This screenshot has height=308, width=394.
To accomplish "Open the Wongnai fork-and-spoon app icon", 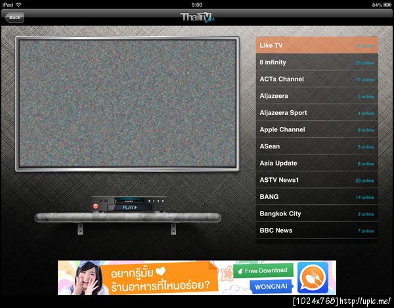I will 313,278.
